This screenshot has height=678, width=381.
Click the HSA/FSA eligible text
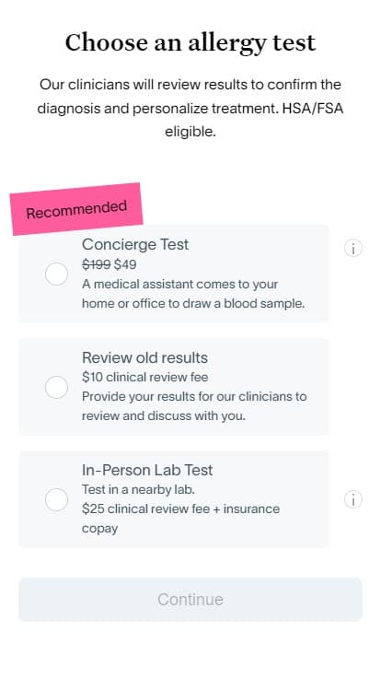(254, 120)
